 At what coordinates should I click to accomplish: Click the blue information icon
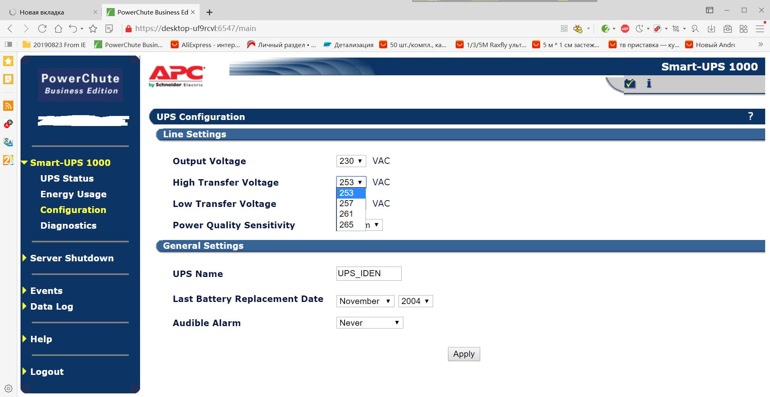click(x=649, y=83)
